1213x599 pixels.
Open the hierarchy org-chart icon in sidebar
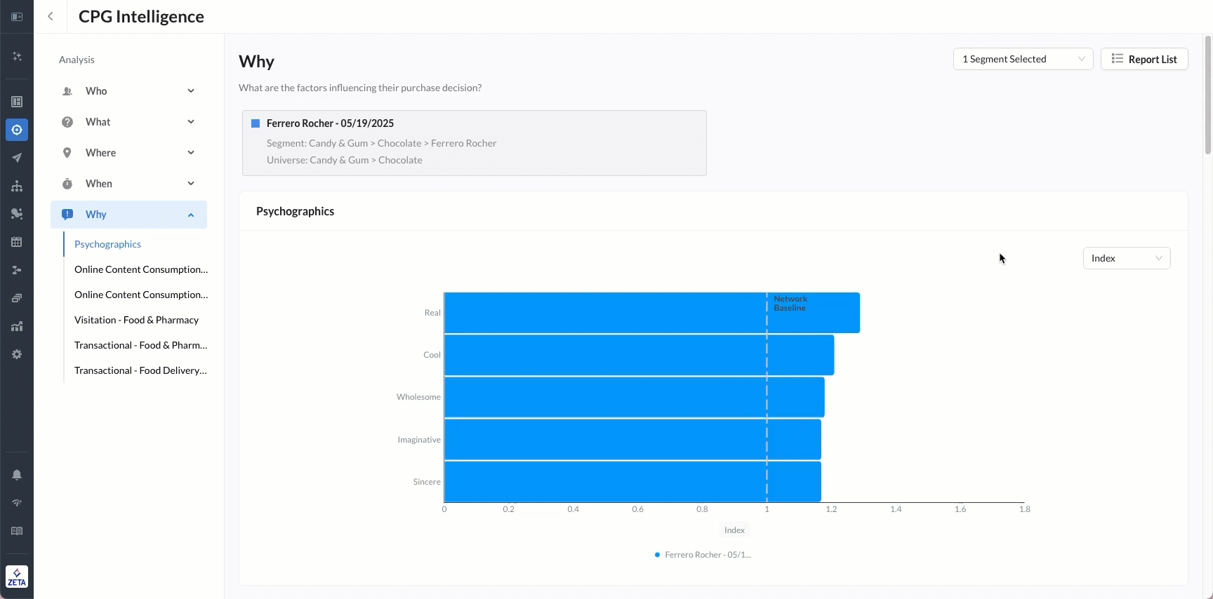pos(17,186)
